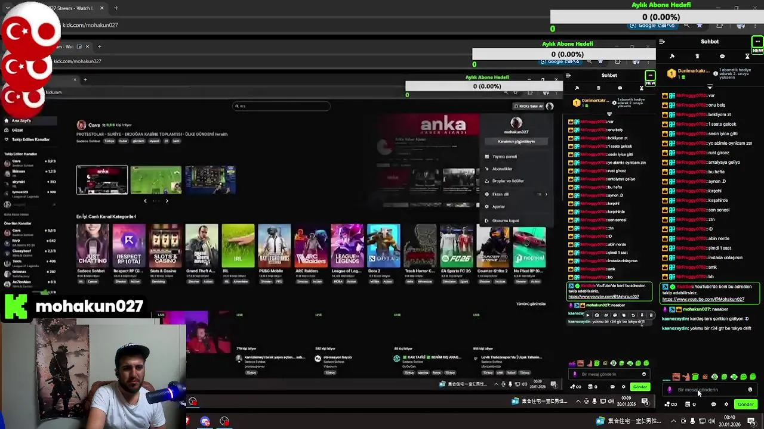Click NEW icon right of outermost Sohbet
The width and height of the screenshot is (764, 429).
pyautogui.click(x=757, y=44)
